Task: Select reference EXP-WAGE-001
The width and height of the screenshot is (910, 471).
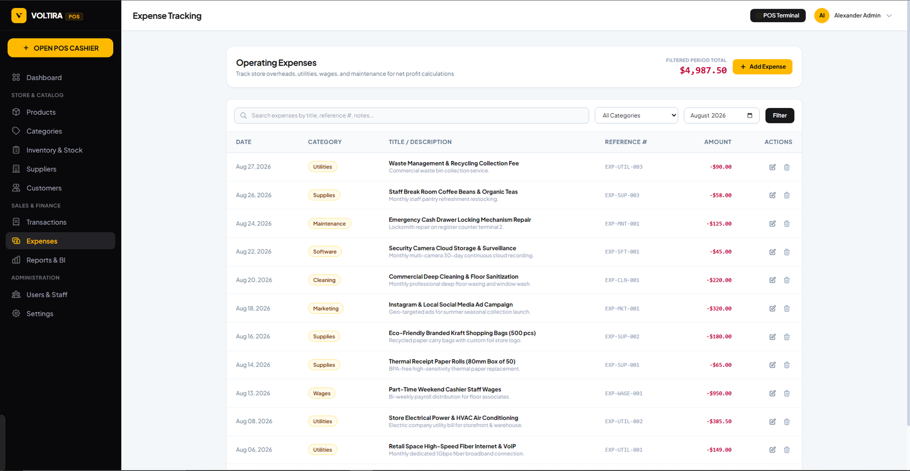Action: 623,393
